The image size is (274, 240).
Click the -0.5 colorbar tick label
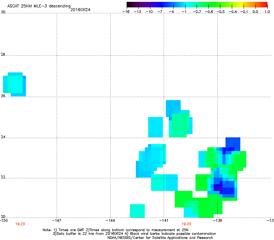[x=221, y=12]
